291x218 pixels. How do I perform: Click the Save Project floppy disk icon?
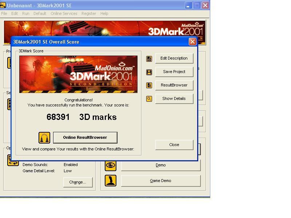(149, 72)
